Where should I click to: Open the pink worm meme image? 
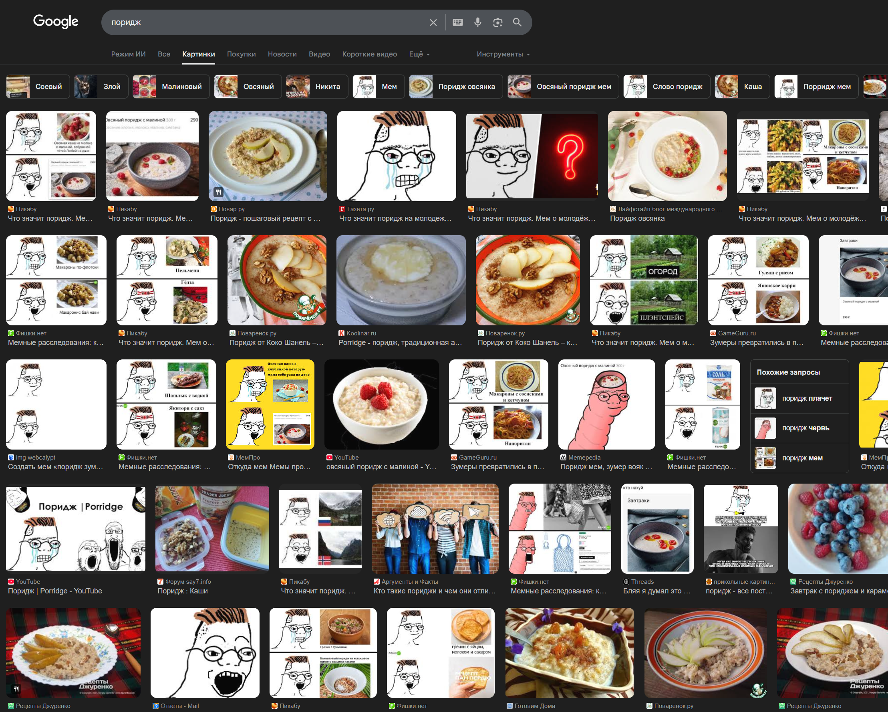tap(606, 405)
